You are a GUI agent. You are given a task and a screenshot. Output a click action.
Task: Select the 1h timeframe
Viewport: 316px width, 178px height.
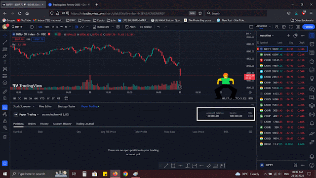click(53, 27)
